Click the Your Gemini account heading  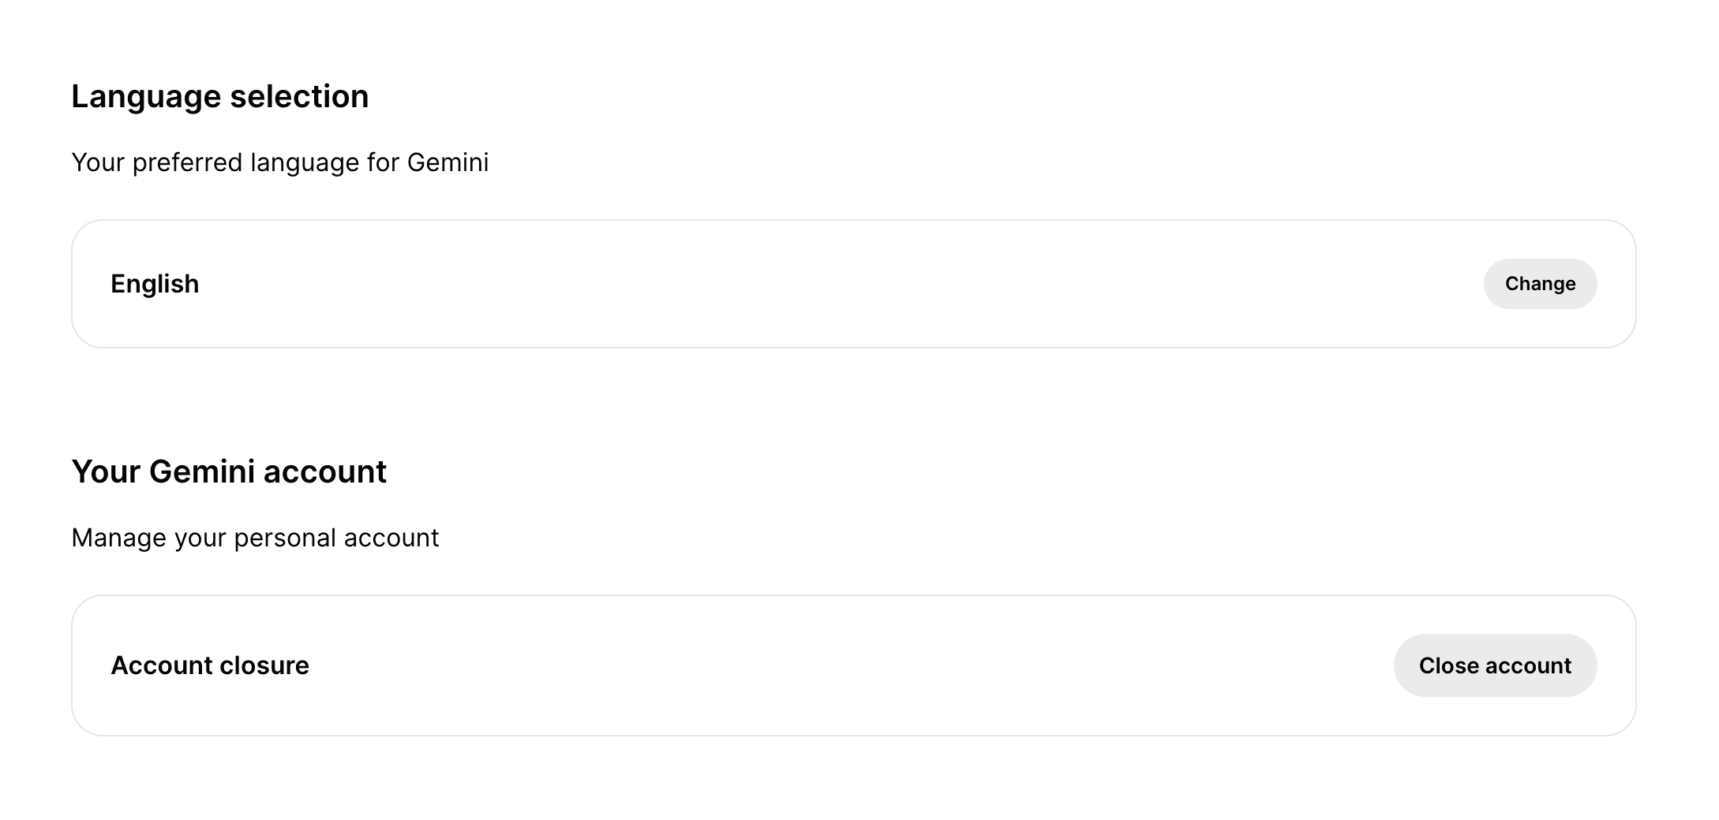(x=229, y=472)
